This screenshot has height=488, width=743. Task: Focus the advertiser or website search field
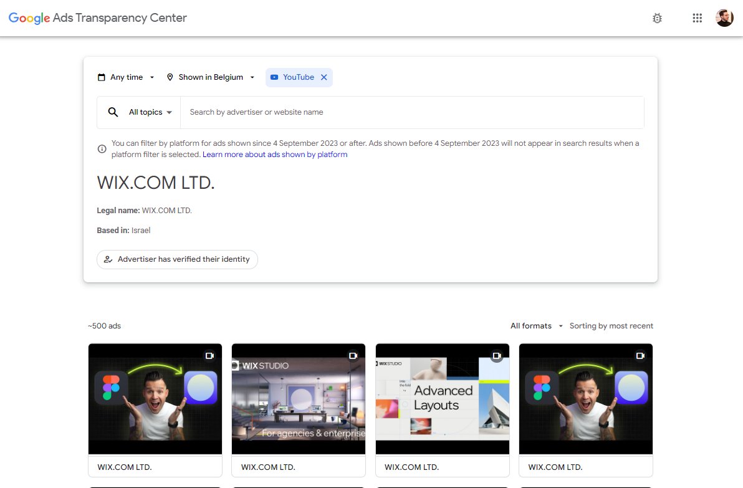pos(412,112)
